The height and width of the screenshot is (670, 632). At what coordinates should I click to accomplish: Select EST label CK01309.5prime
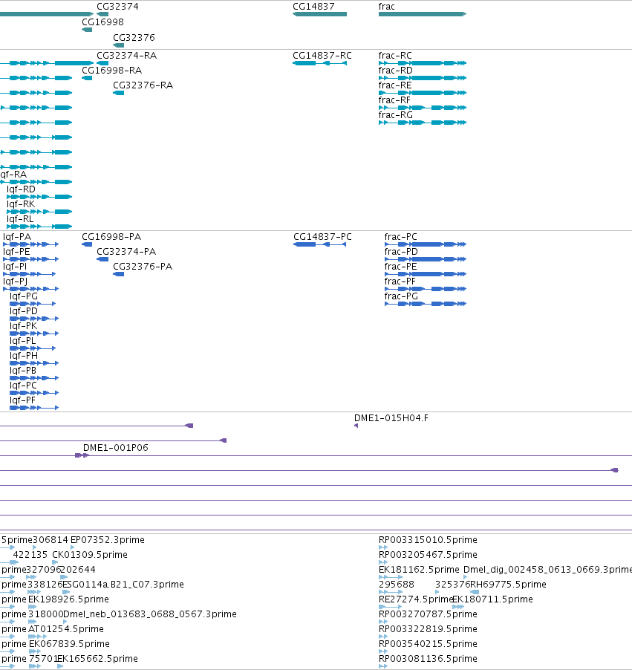click(x=90, y=555)
